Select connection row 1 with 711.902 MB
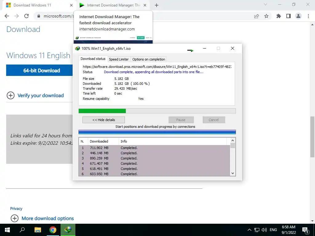This screenshot has width=315, height=236. pos(154,148)
